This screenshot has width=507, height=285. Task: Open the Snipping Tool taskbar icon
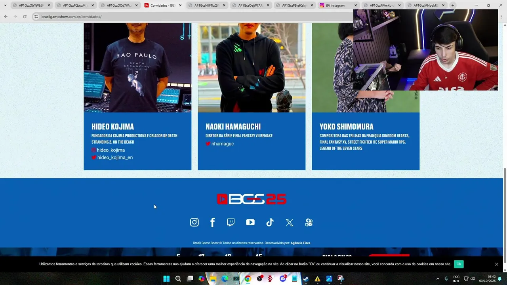341,279
